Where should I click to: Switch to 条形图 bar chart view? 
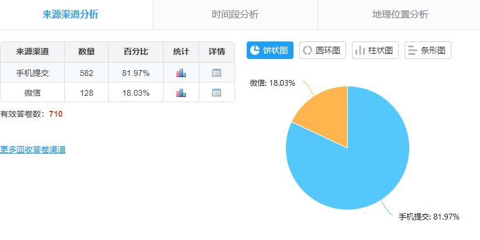tap(428, 50)
